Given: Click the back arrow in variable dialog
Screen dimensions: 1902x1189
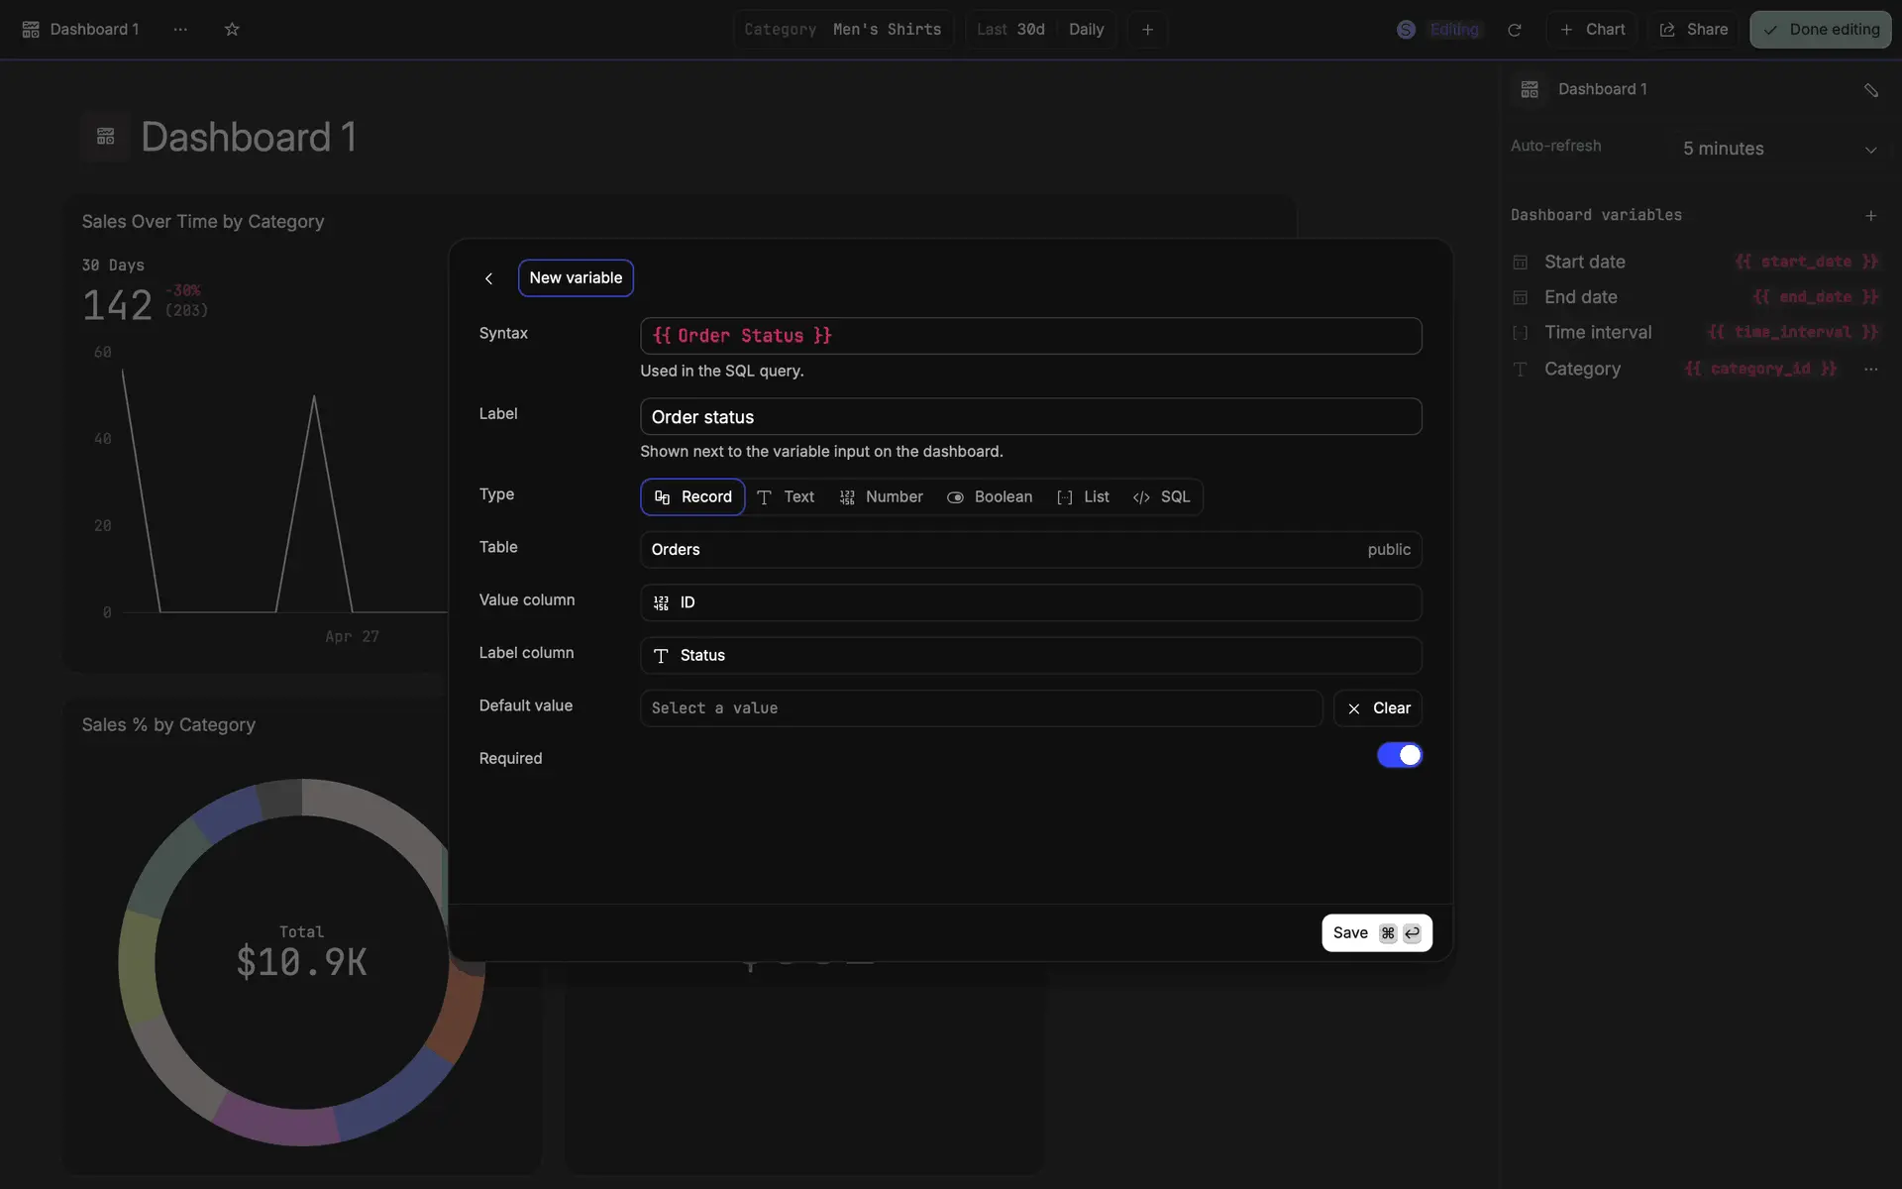Looking at the screenshot, I should point(488,278).
